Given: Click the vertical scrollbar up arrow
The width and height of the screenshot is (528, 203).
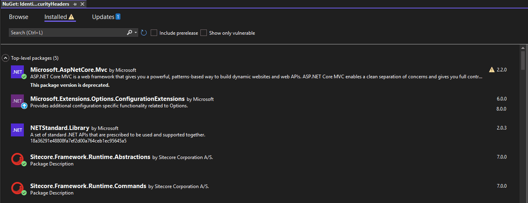Looking at the screenshot, I should click(523, 48).
